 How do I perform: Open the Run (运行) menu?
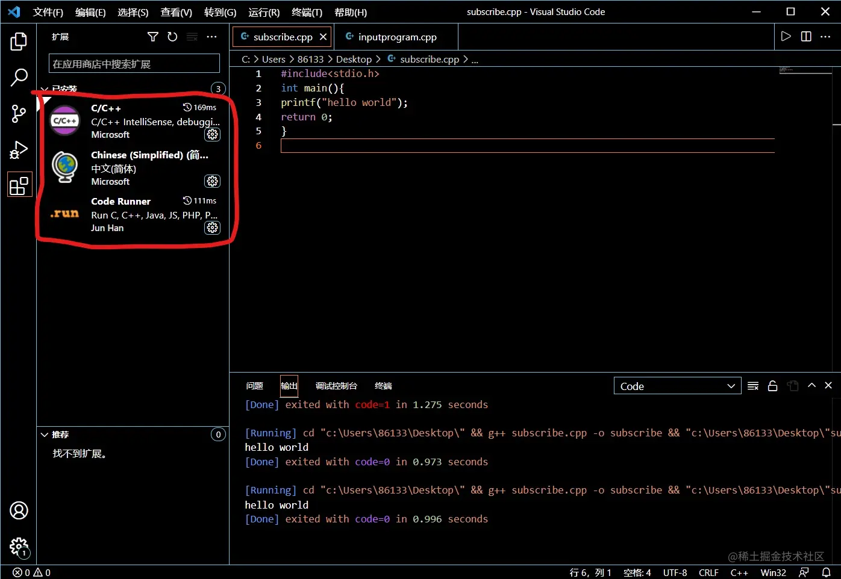click(x=264, y=12)
